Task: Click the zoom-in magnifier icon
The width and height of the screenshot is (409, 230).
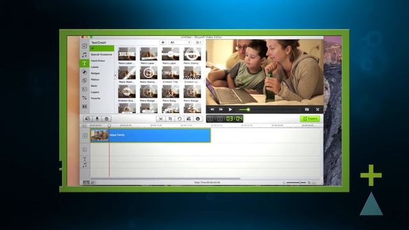Action: point(309,183)
